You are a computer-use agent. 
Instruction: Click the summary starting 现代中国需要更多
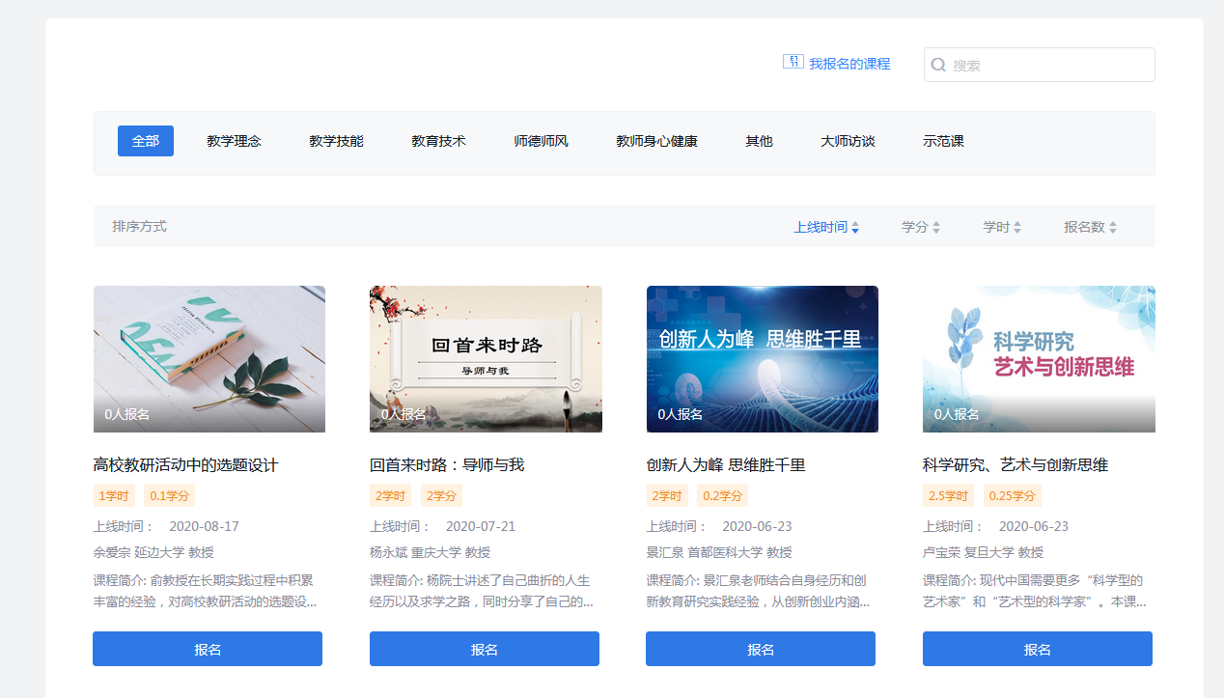[1036, 591]
